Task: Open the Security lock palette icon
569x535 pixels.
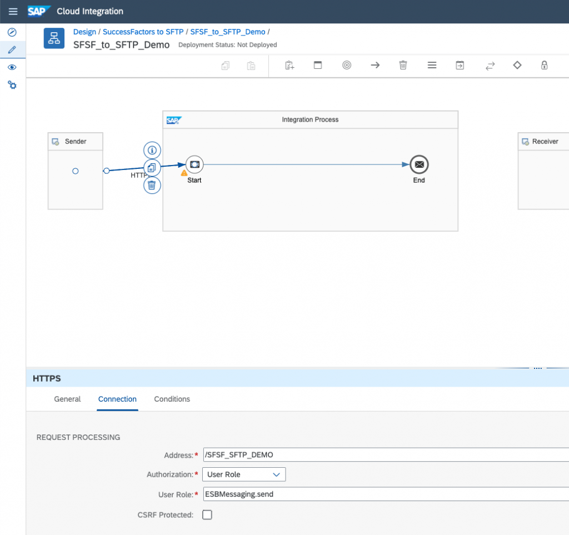Action: tap(545, 65)
